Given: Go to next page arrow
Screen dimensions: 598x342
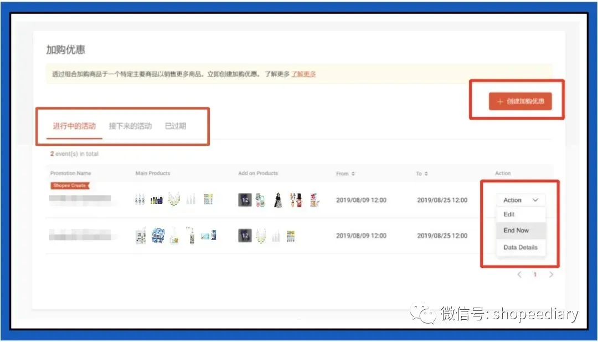Looking at the screenshot, I should coord(551,274).
